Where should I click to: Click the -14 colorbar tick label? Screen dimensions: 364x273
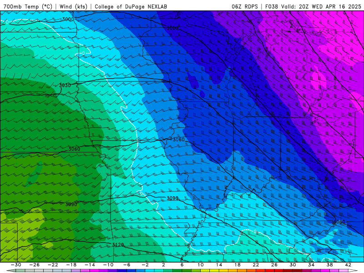tap(90, 265)
